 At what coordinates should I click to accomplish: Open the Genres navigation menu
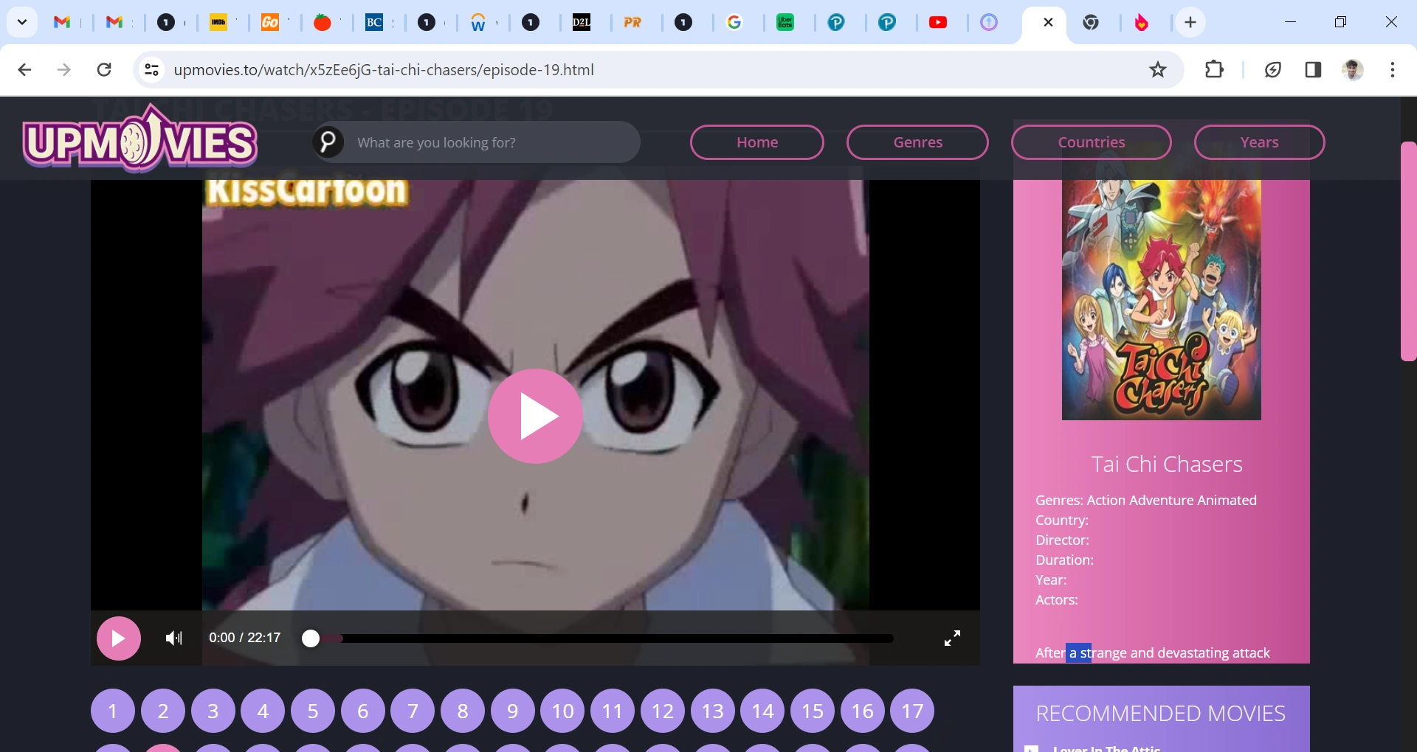[917, 142]
